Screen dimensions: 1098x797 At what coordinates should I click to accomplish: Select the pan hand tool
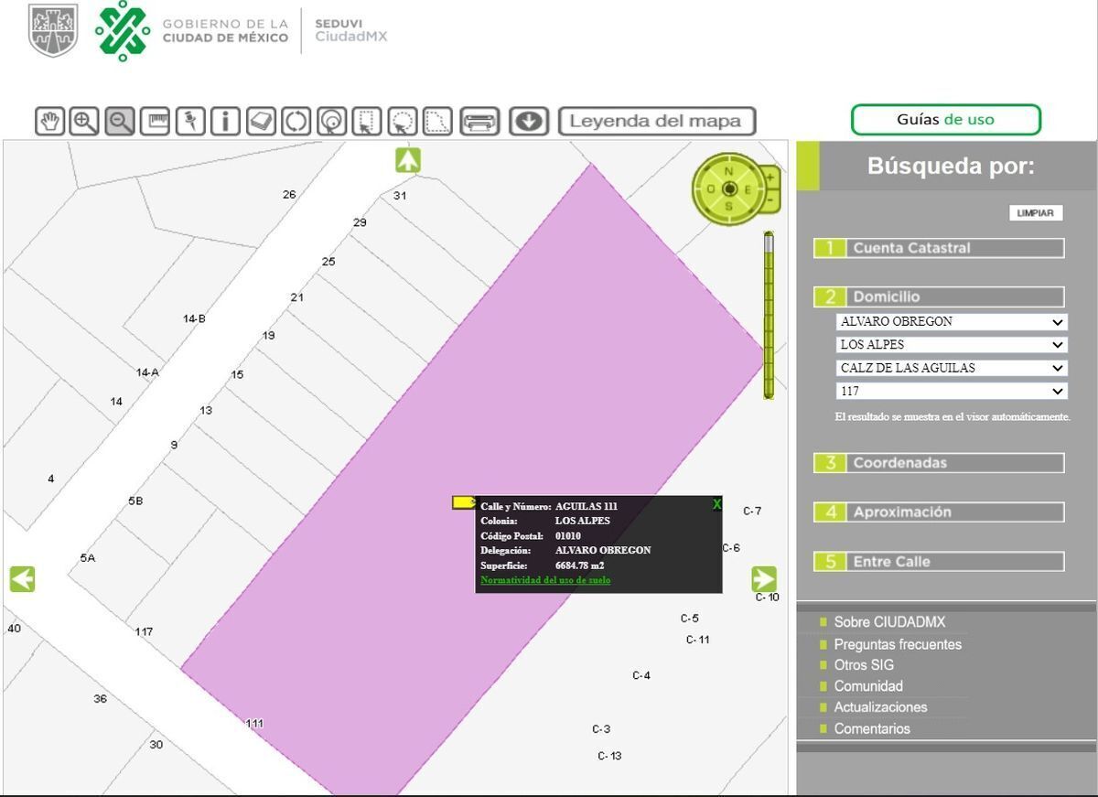pos(49,121)
